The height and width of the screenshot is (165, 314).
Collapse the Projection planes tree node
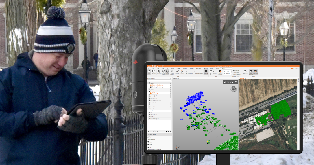coord(148,109)
